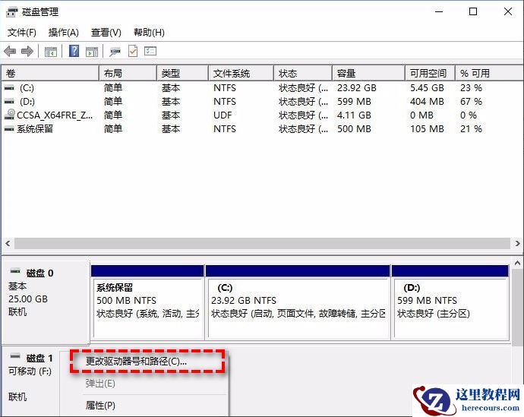Click the 5.45 GB free space cell
The width and height of the screenshot is (524, 417).
427,88
